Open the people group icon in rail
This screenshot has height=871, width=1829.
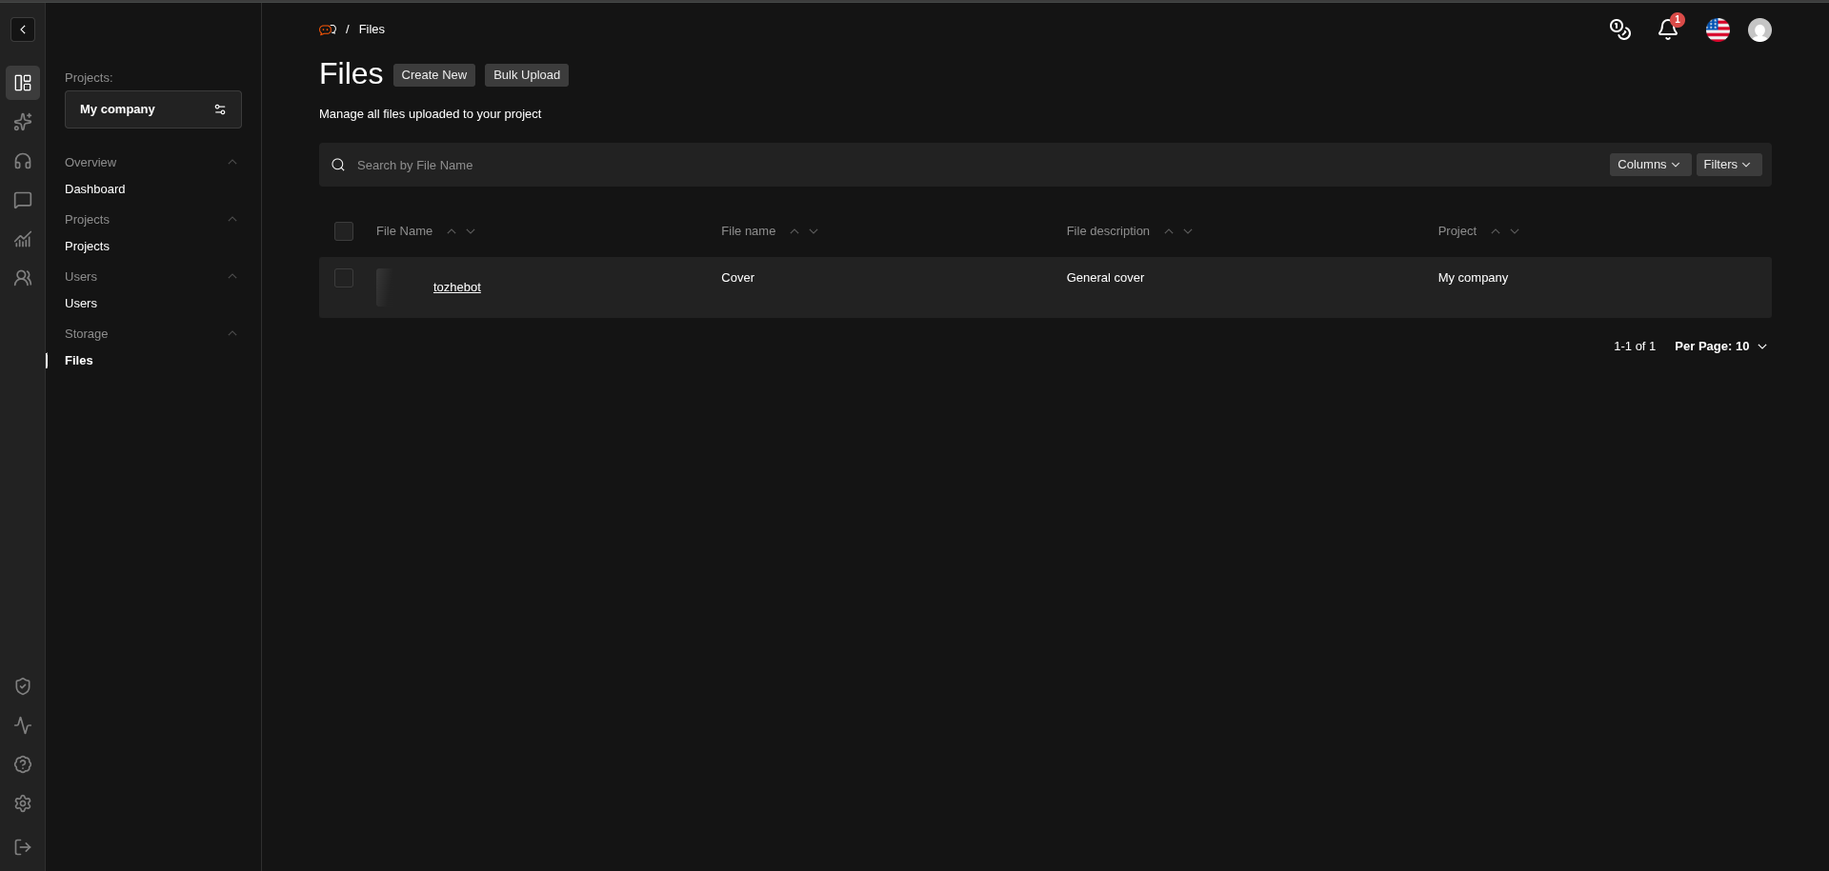(x=23, y=278)
